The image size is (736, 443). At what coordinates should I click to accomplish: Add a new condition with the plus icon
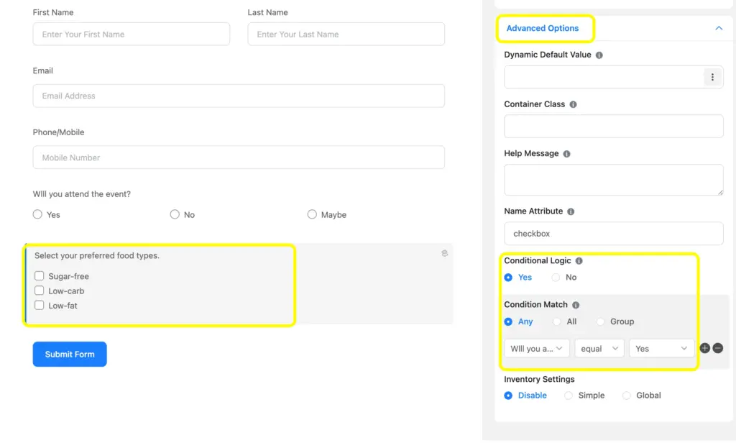tap(705, 348)
